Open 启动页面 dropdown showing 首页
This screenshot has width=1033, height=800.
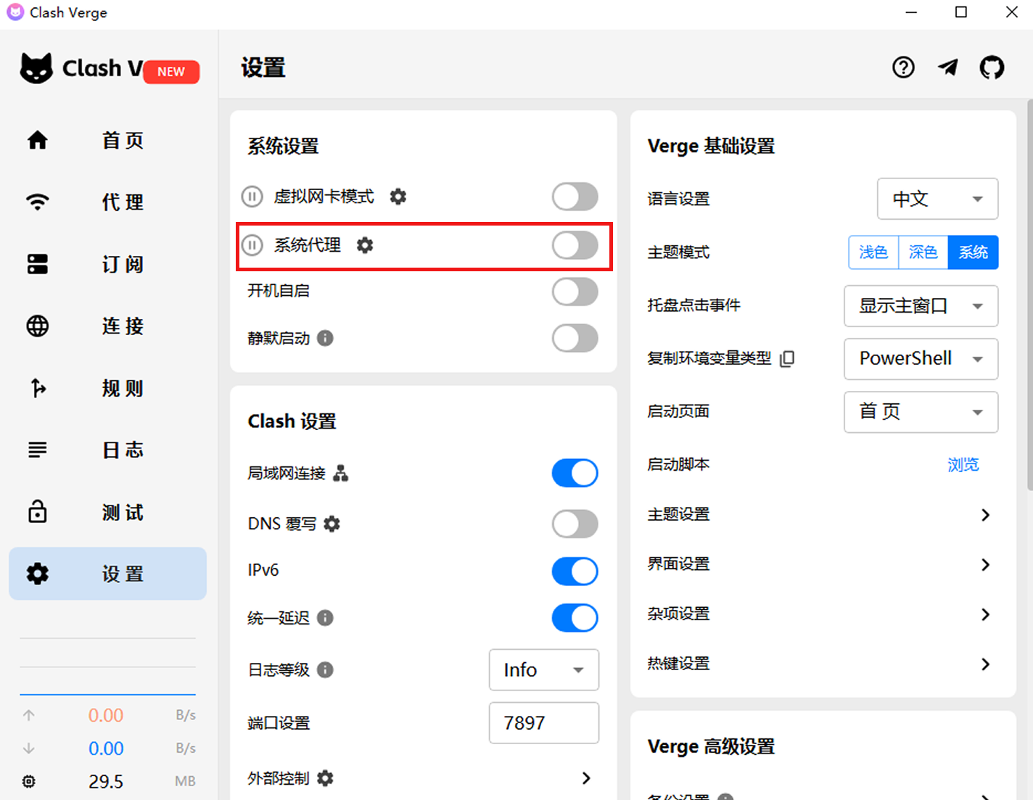click(921, 412)
